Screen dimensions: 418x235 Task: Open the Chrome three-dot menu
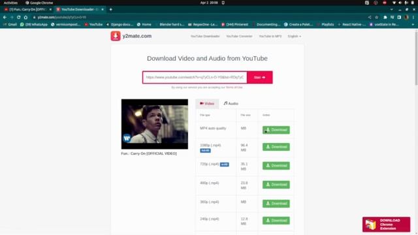(x=413, y=18)
